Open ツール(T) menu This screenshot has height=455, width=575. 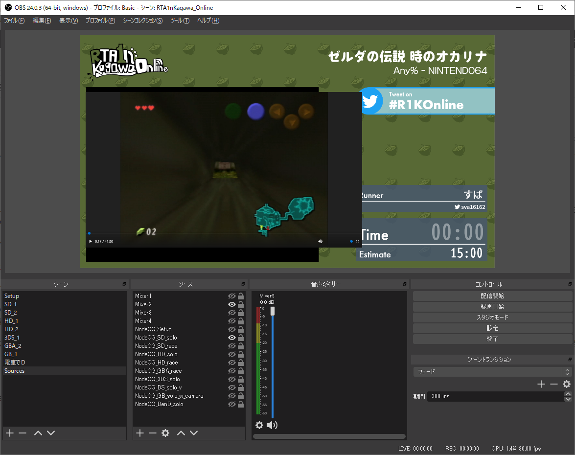pos(180,21)
